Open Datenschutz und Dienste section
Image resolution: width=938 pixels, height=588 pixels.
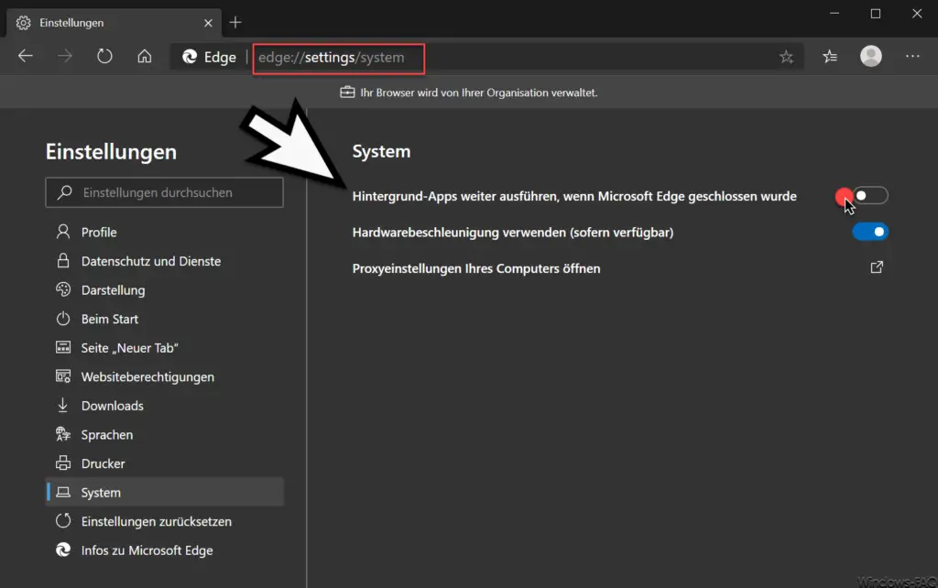point(165,261)
